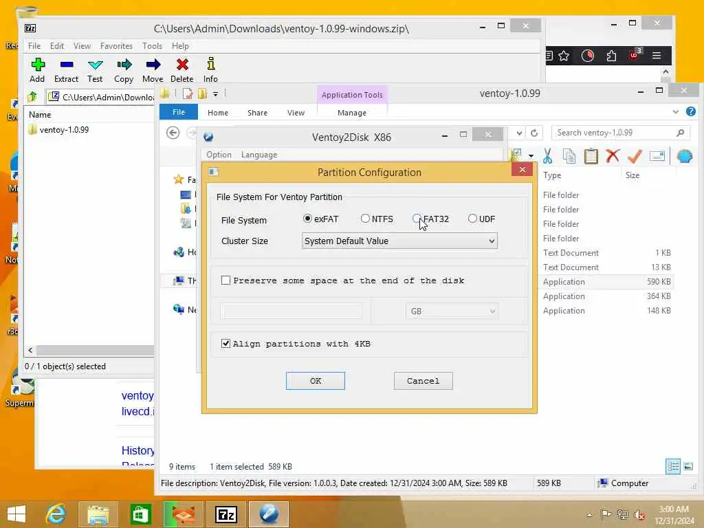Click the clipboard Paste icon in Explorer toolbar
Screen dimensions: 704x528
(x=591, y=156)
